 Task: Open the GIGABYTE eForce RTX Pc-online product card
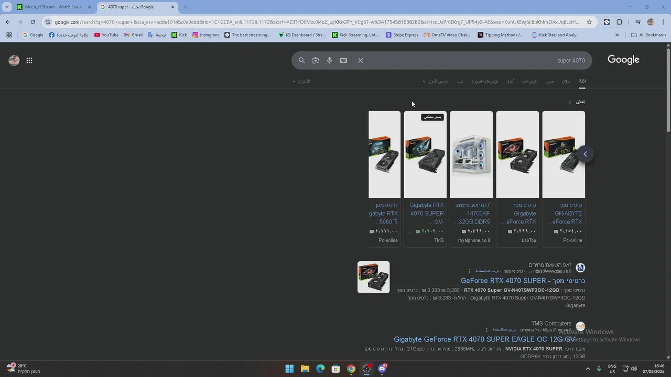pos(564,178)
